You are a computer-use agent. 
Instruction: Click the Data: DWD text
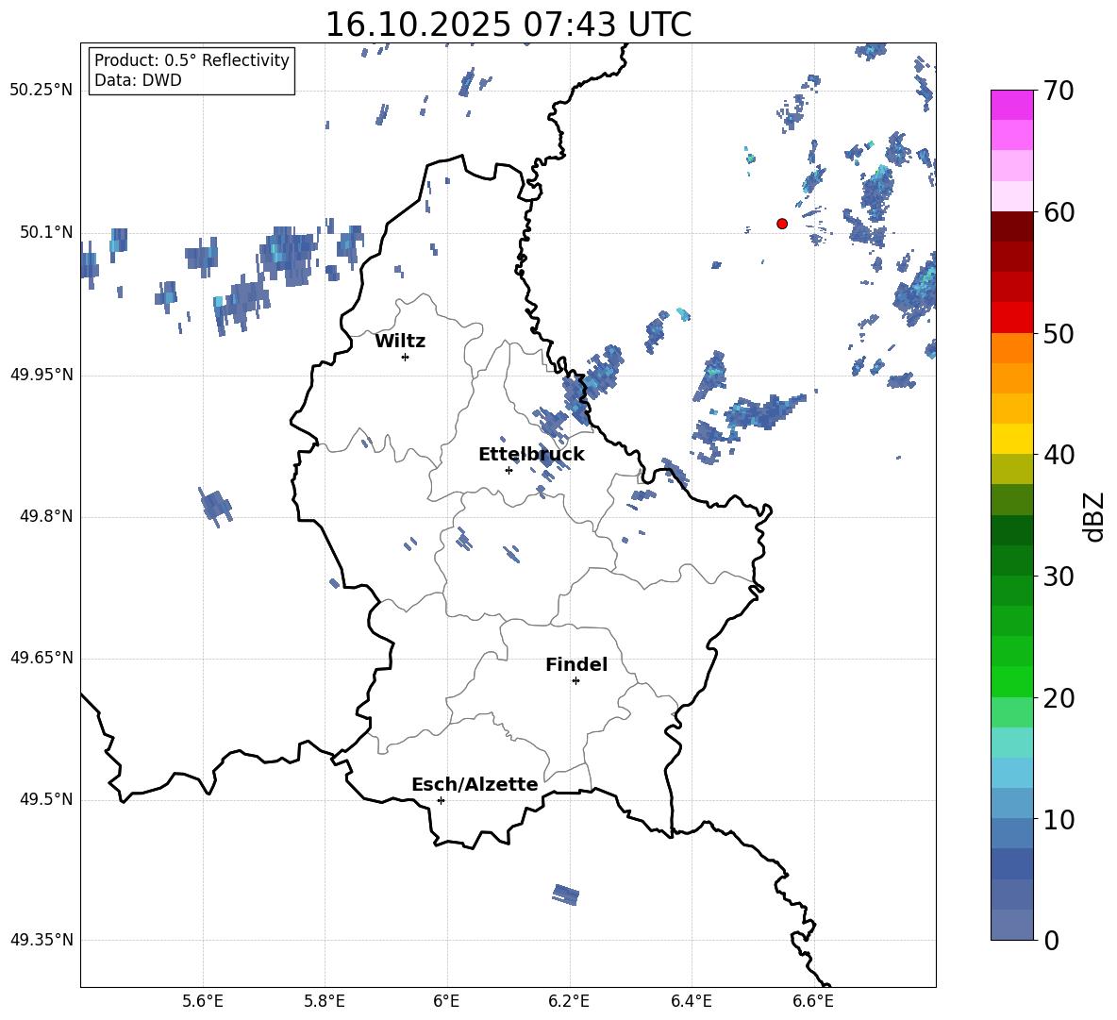138,80
